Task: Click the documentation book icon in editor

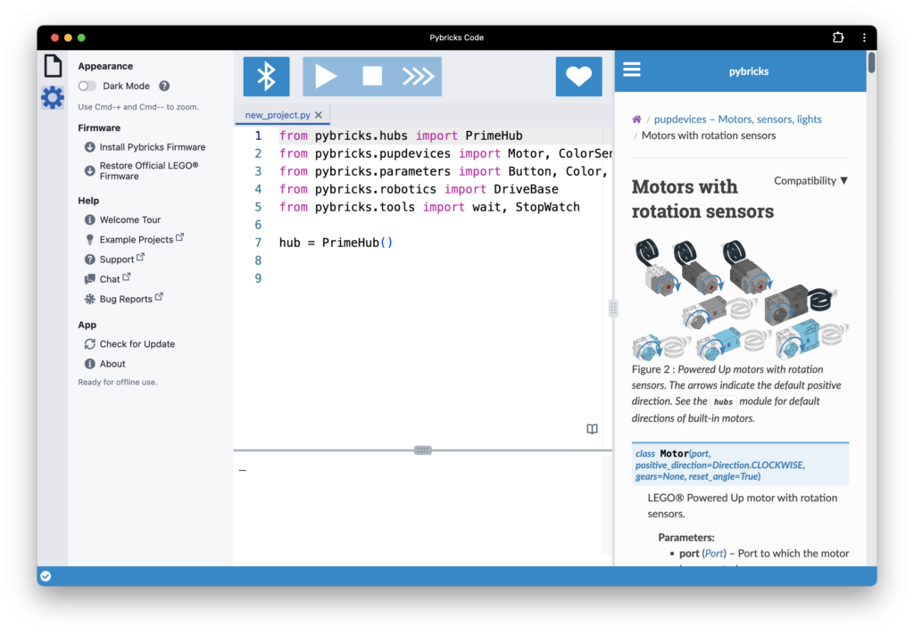Action: [x=593, y=429]
